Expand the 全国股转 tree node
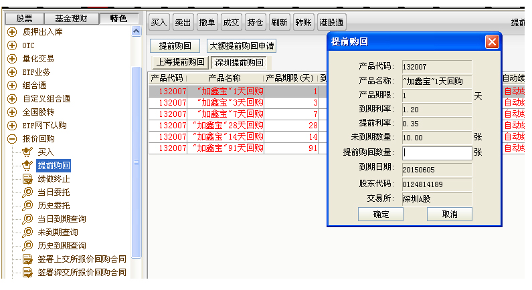This screenshot has height=290, width=532. pyautogui.click(x=12, y=112)
